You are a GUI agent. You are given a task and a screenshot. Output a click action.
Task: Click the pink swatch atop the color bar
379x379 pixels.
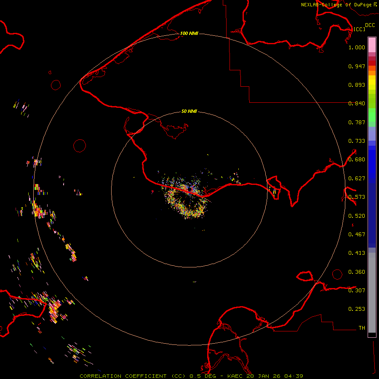tap(372, 44)
